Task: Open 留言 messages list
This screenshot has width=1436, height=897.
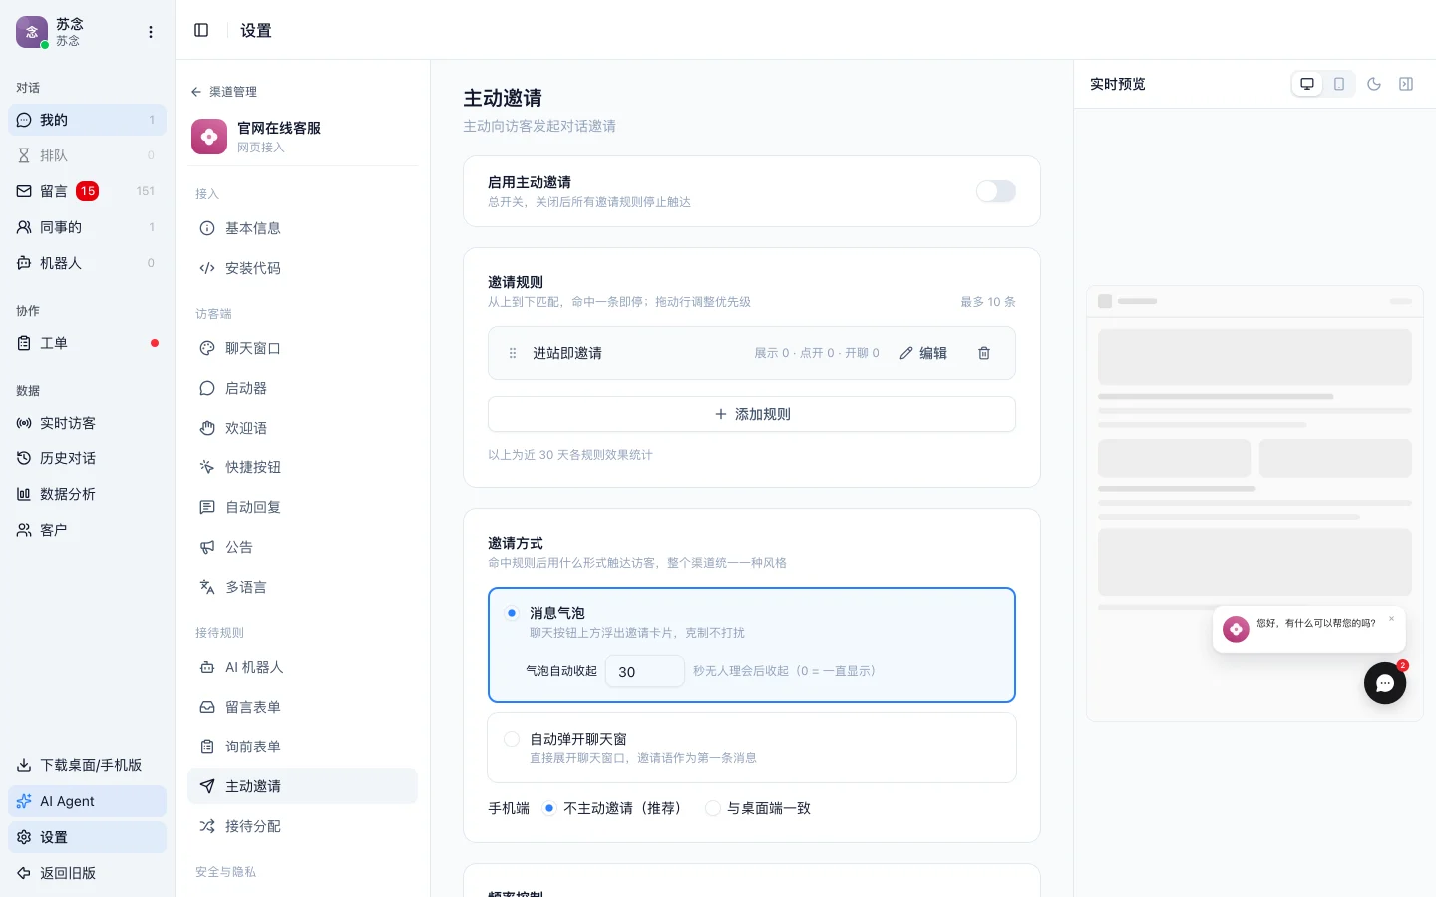Action: pos(87,191)
